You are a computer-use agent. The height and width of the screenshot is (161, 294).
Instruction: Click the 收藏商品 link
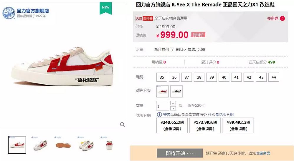pyautogui.click(x=263, y=153)
